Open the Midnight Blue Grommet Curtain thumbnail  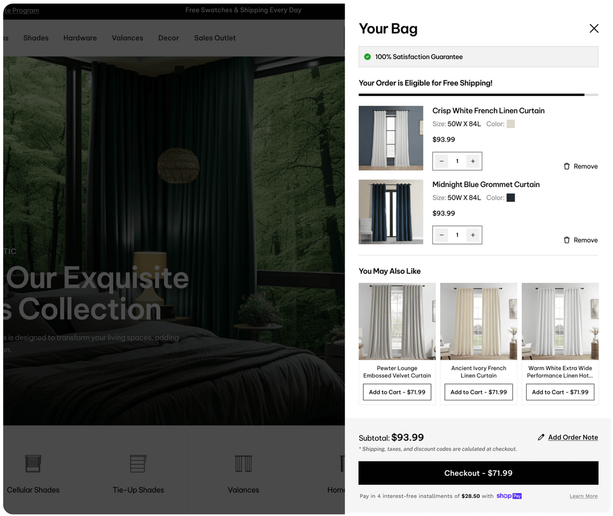tap(390, 212)
